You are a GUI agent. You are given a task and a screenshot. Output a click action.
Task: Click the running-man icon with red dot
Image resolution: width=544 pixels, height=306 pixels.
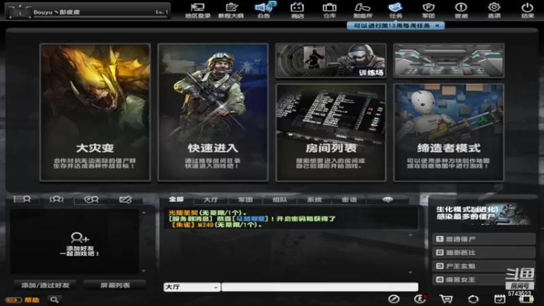[x=420, y=299]
